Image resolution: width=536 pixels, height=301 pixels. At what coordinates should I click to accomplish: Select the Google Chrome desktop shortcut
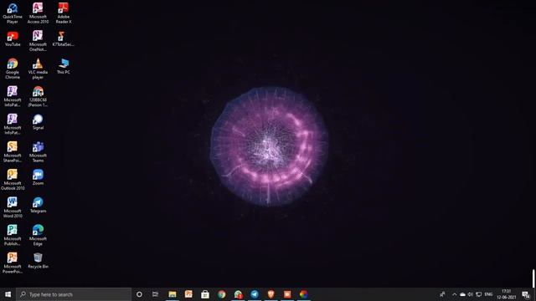[13, 69]
